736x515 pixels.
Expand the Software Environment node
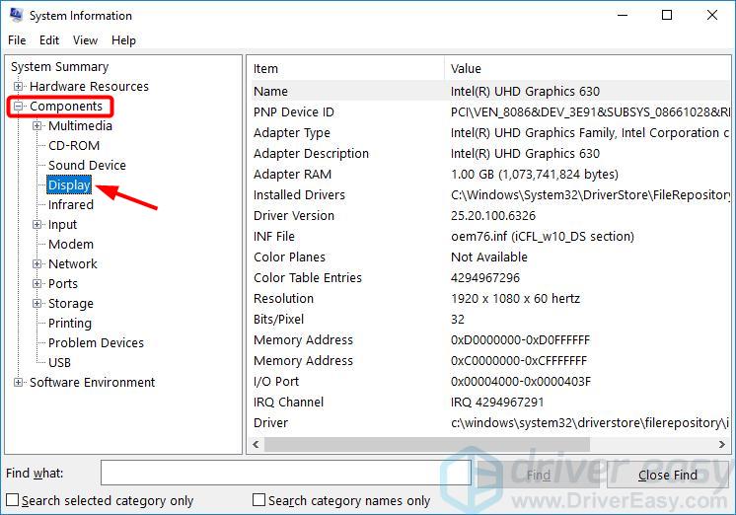pyautogui.click(x=19, y=383)
